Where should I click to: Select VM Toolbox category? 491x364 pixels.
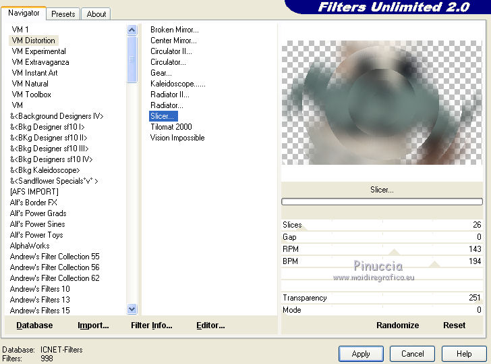(x=31, y=95)
